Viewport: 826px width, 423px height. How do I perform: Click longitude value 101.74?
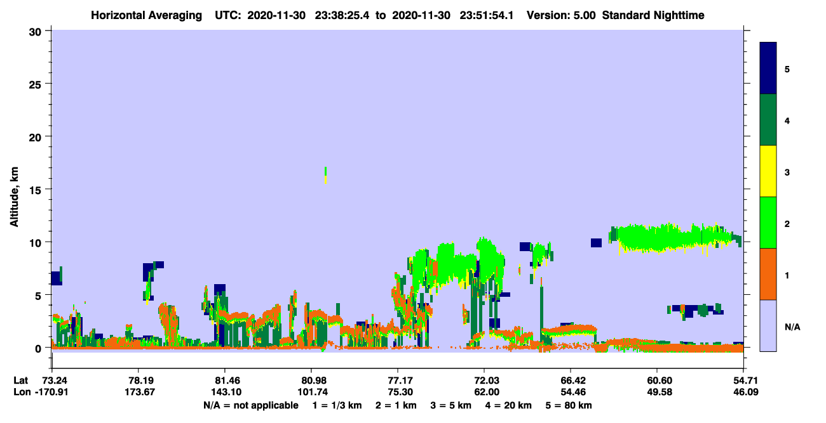(311, 393)
